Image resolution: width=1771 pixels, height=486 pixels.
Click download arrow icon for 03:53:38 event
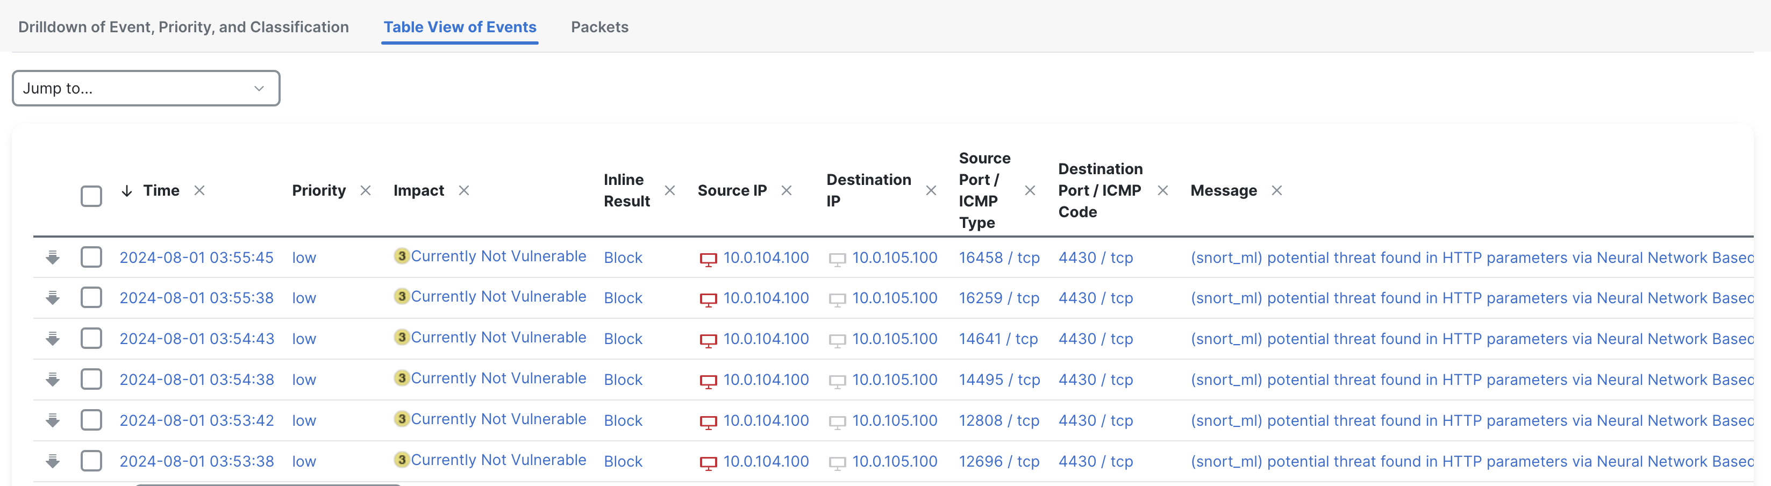[x=53, y=461]
